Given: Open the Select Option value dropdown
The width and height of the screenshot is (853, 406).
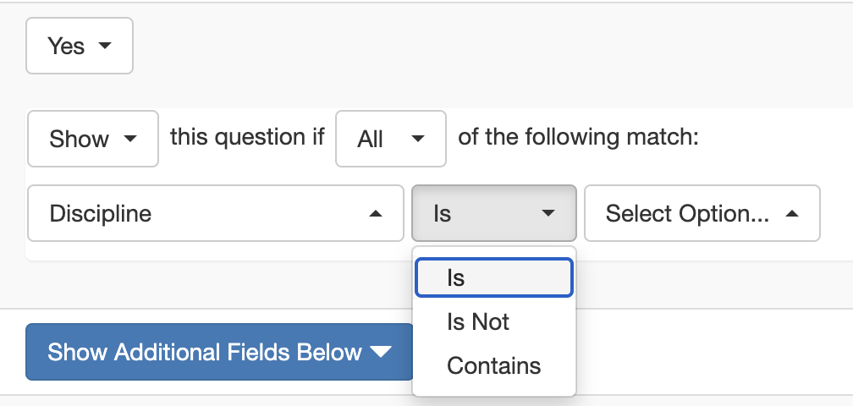Looking at the screenshot, I should (702, 214).
